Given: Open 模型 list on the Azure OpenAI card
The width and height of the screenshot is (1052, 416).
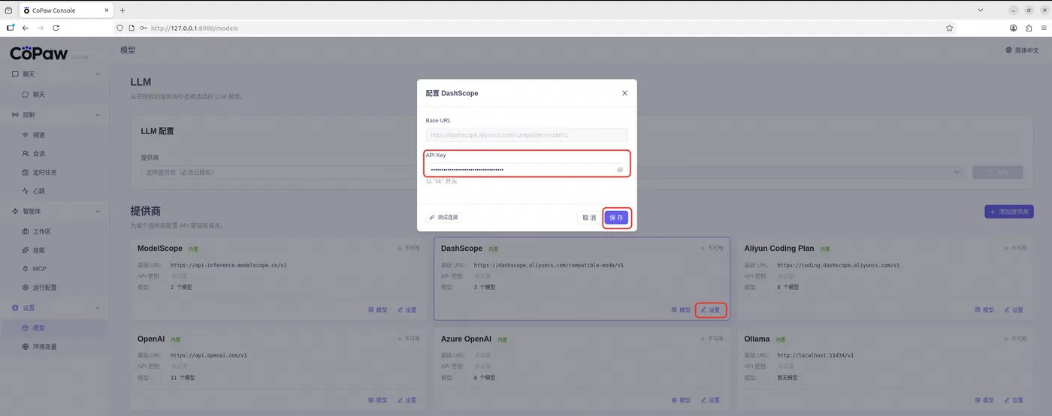Looking at the screenshot, I should pyautogui.click(x=681, y=400).
